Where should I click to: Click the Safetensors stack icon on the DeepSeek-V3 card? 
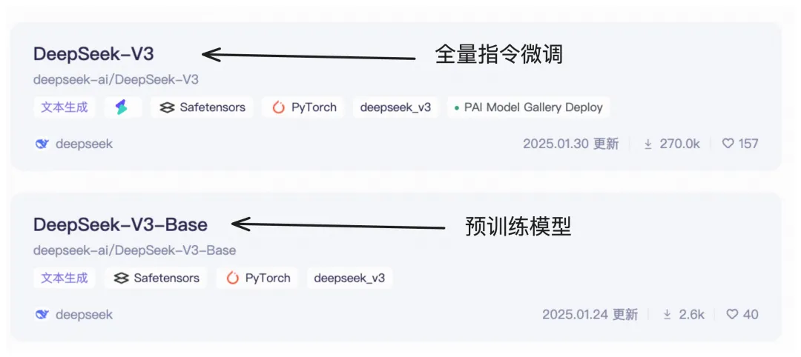point(167,107)
